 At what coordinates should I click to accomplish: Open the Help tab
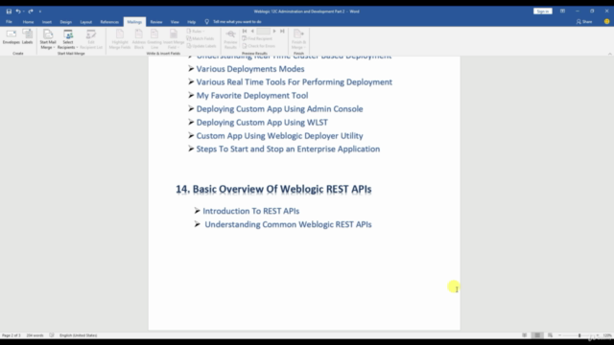coord(191,22)
